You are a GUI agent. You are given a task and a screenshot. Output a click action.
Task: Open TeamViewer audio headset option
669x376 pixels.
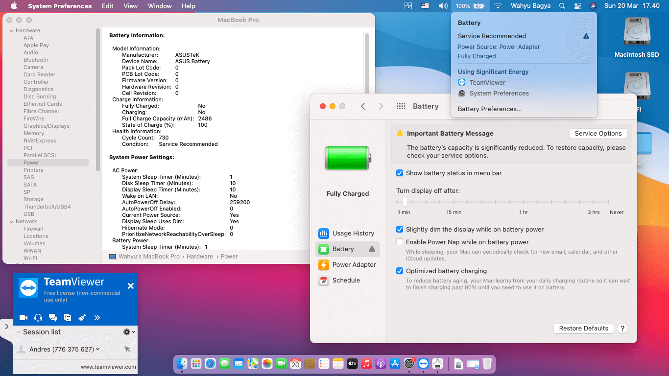[x=38, y=318]
